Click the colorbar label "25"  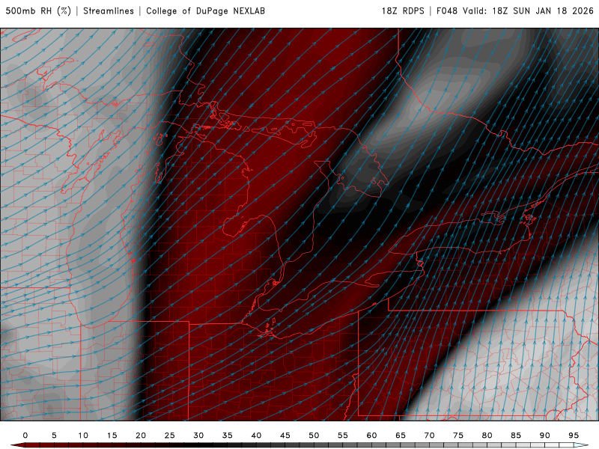pos(170,436)
